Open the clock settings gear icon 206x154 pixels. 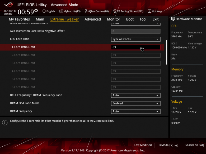coord(36,10)
